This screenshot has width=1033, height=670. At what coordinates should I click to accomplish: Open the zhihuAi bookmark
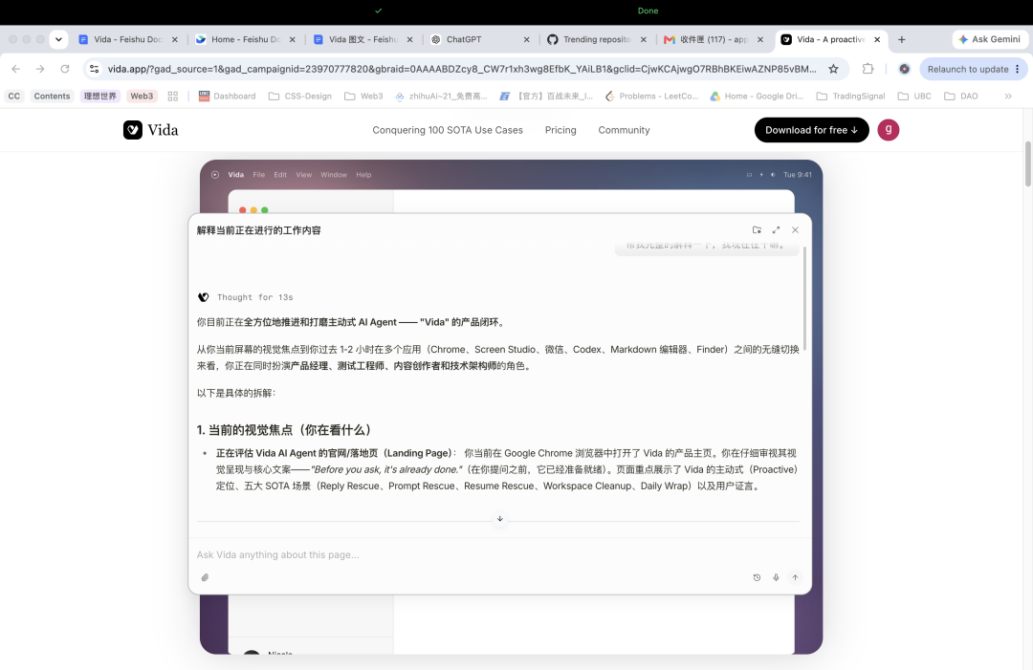(x=441, y=97)
